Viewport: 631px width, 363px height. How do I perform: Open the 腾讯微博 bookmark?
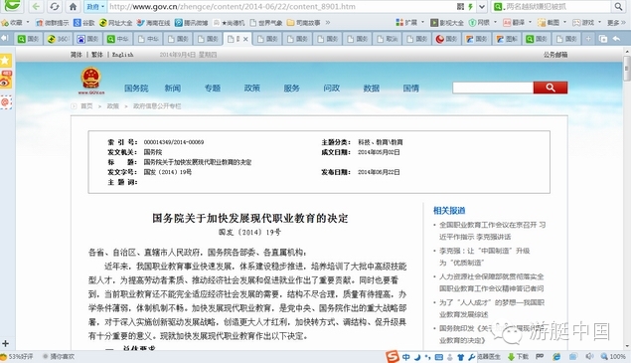click(191, 23)
